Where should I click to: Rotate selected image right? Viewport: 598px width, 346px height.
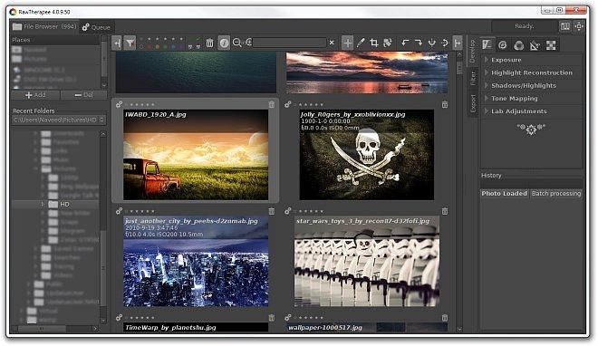(419, 43)
